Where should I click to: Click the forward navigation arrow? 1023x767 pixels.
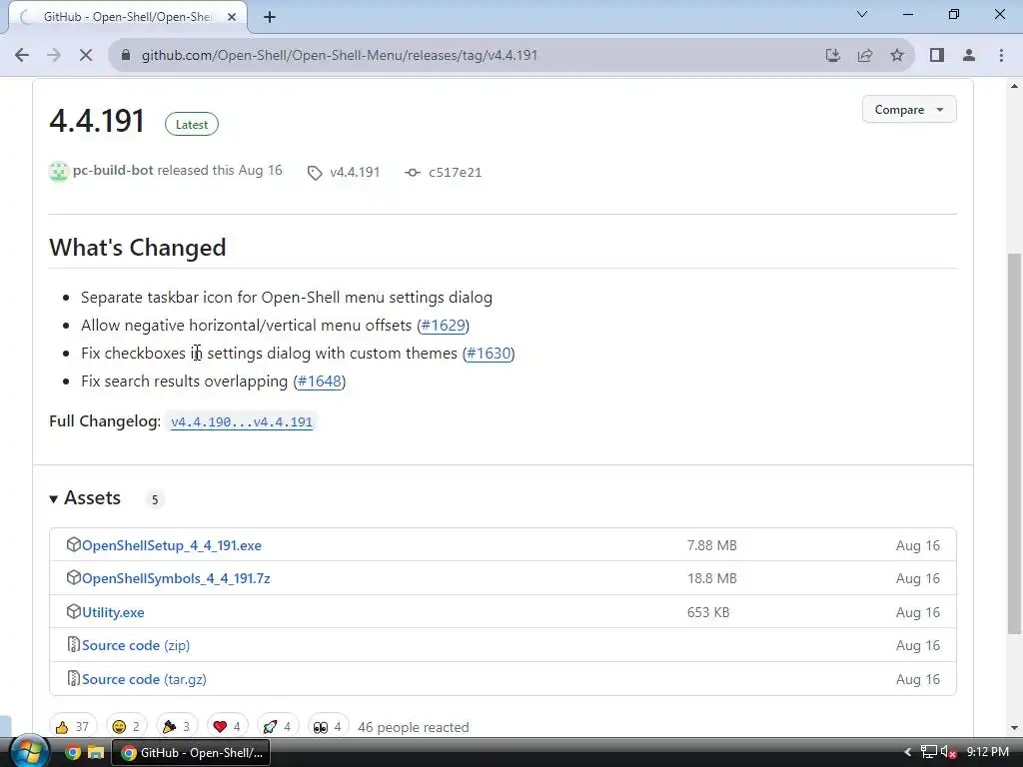tap(54, 56)
